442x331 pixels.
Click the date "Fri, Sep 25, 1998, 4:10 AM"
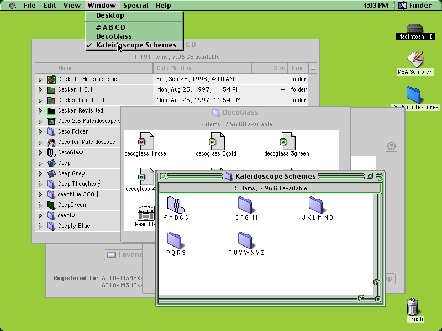tap(195, 79)
